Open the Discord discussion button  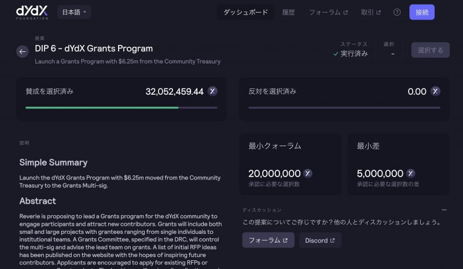click(320, 240)
